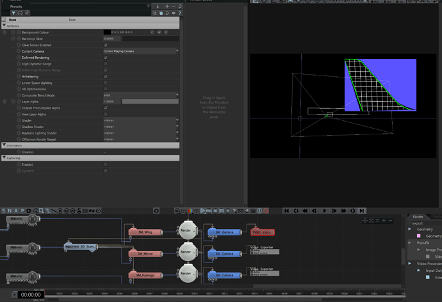The height and width of the screenshot is (302, 442).
Task: Toggle the Root node enable checkbox
Action: [4, 20]
